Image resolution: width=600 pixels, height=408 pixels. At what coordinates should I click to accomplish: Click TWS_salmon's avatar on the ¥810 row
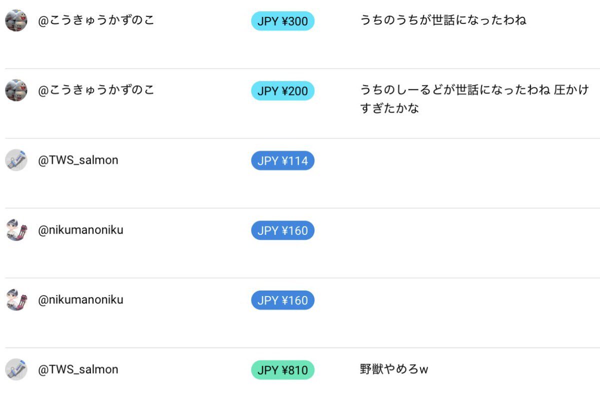click(16, 369)
